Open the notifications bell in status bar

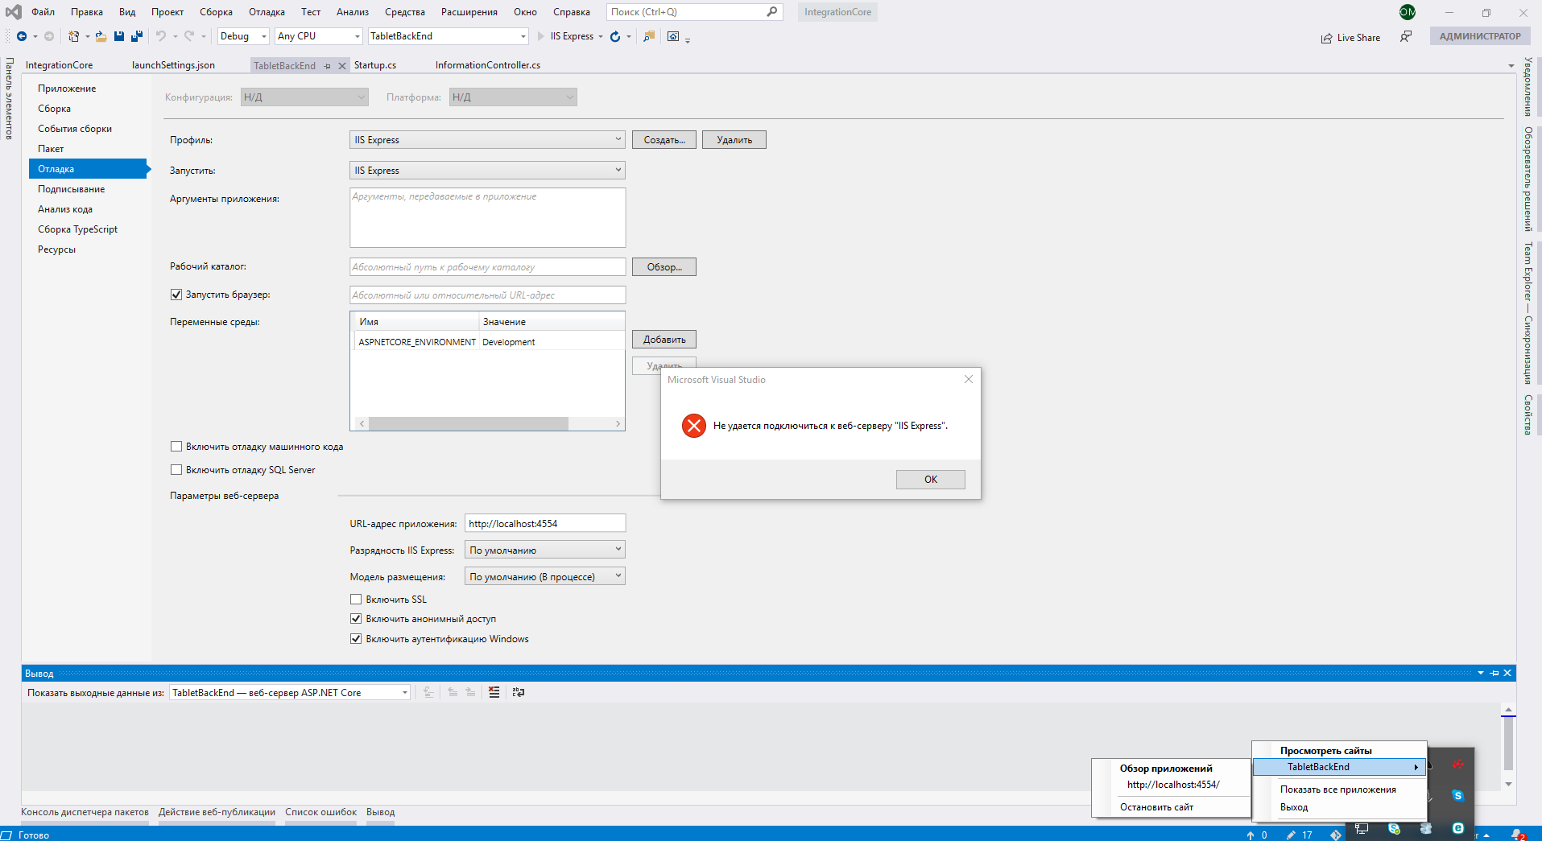point(1518,835)
